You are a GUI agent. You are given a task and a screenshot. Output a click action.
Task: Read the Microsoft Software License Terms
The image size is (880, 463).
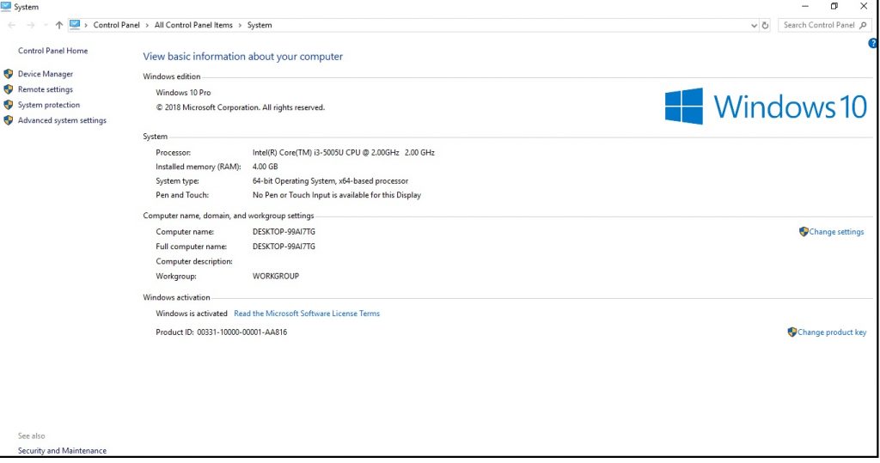(307, 314)
